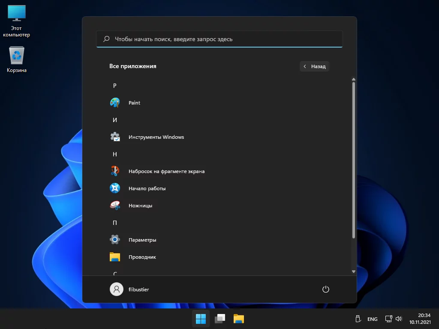Image resolution: width=439 pixels, height=329 pixels.
Task: Click the Назад back button
Action: (314, 66)
